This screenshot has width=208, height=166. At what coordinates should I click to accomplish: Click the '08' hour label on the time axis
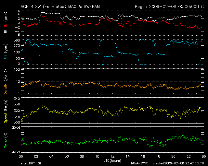click(x=82, y=157)
